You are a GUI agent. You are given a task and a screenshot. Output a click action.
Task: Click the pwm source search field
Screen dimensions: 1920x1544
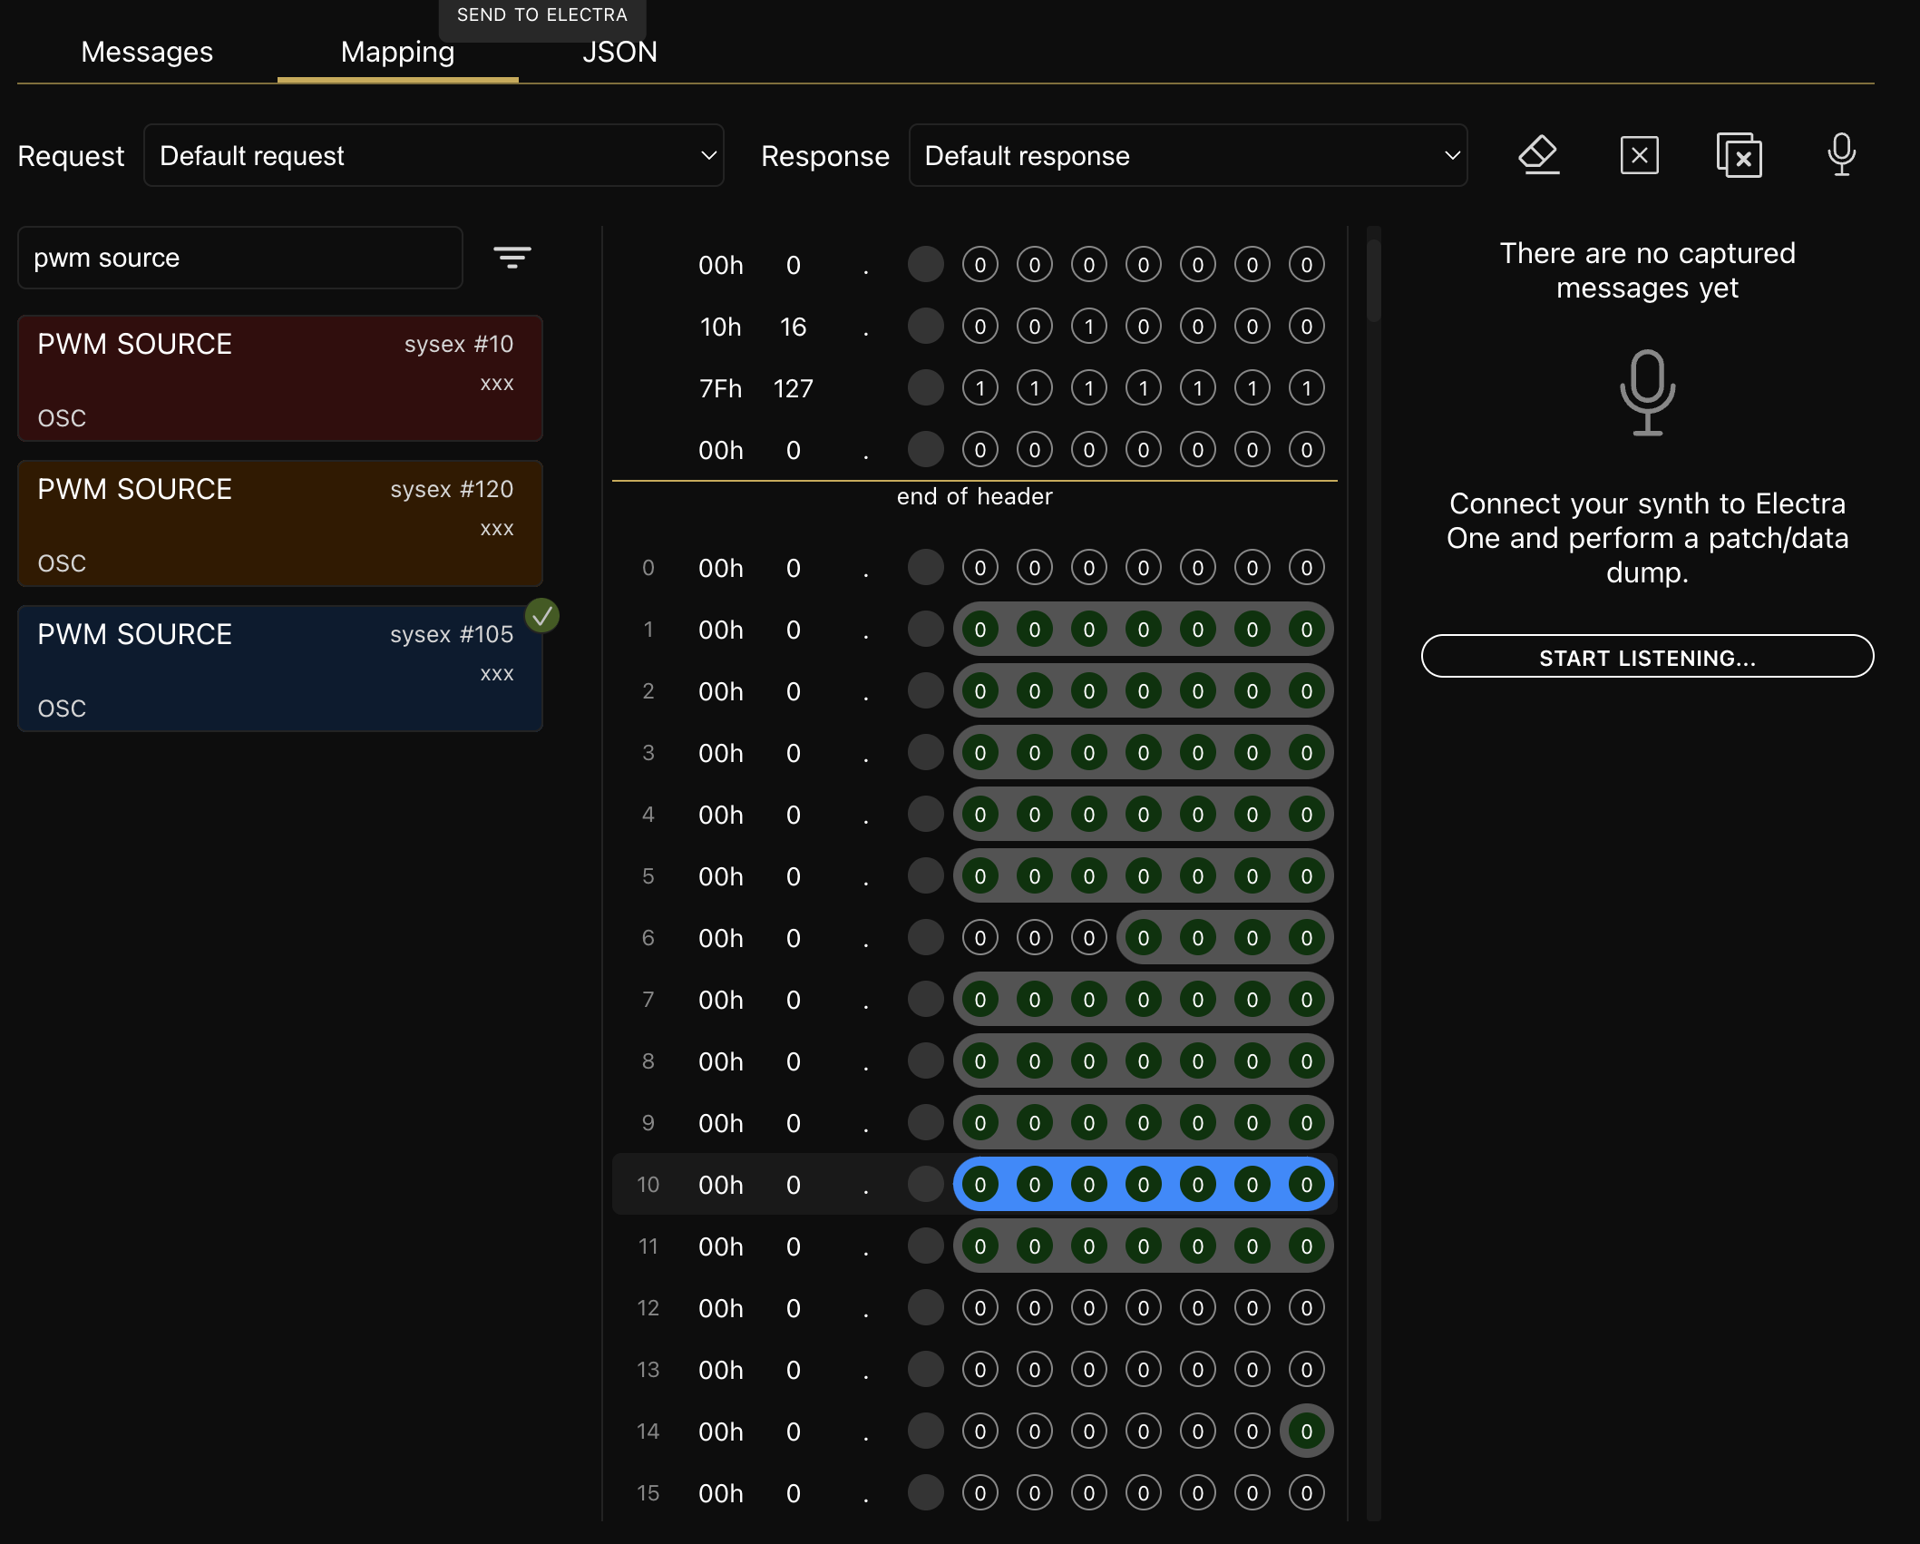click(239, 258)
